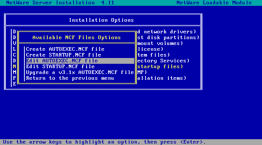
Task: Click the P row letter in Installation Options
Action: (x=14, y=78)
